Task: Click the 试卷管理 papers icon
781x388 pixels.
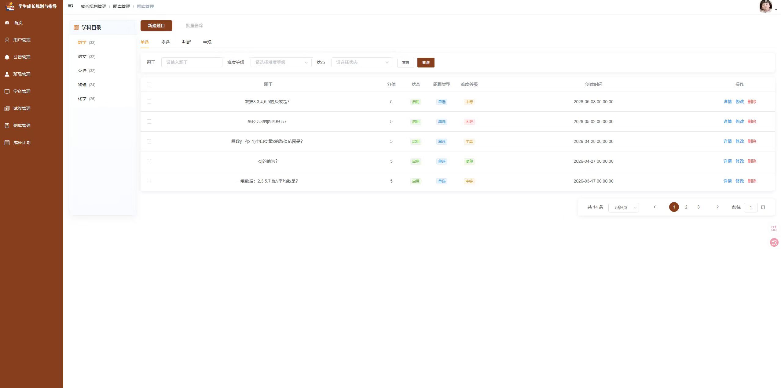Action: 7,108
